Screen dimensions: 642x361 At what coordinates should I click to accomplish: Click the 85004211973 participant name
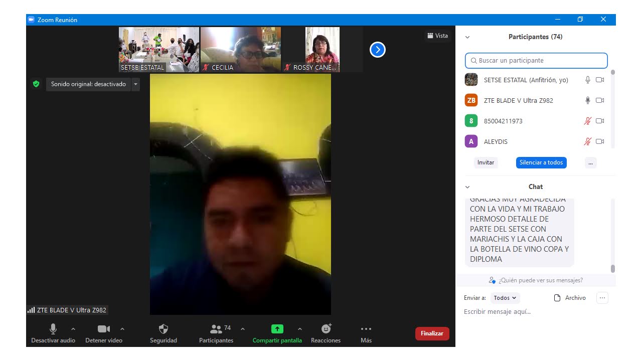tap(503, 121)
